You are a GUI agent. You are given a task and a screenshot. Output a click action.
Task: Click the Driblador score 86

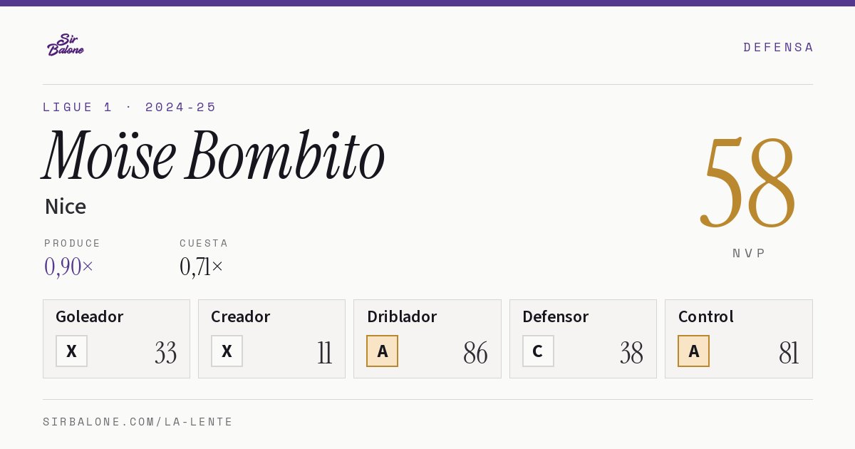(475, 353)
